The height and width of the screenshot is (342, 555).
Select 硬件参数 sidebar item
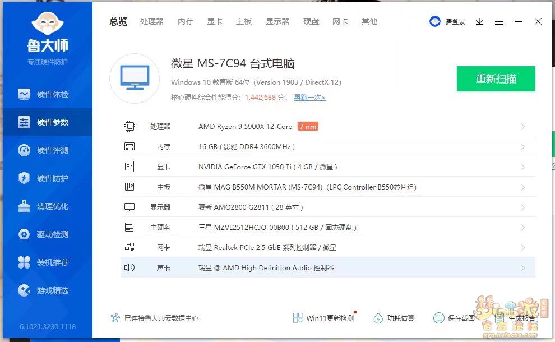[48, 122]
